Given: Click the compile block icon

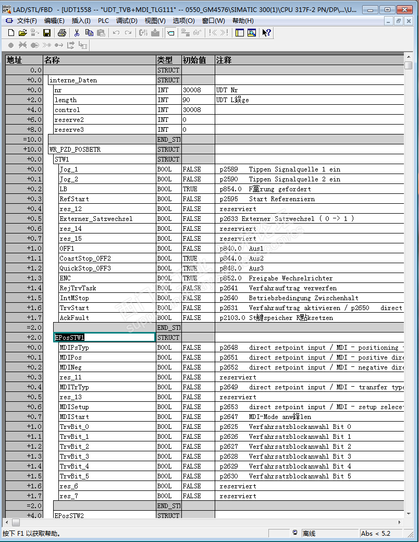Looking at the screenshot, I should click(x=143, y=33).
